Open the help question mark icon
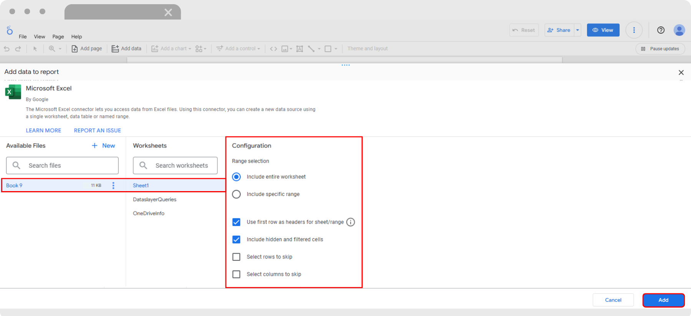Screen dimensions: 691x316 [661, 30]
